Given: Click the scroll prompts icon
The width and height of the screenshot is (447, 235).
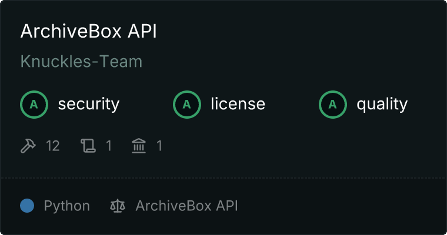Looking at the screenshot, I should pos(88,146).
